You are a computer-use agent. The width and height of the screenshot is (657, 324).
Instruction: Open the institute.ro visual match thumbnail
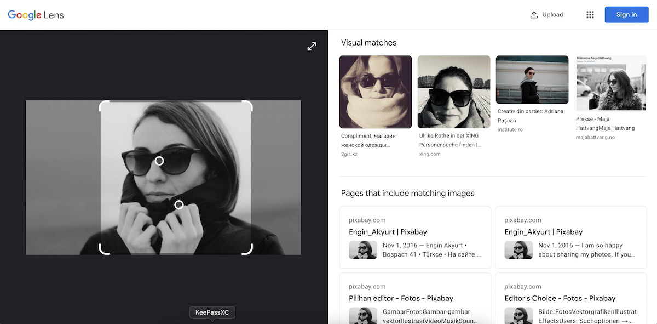tap(532, 79)
